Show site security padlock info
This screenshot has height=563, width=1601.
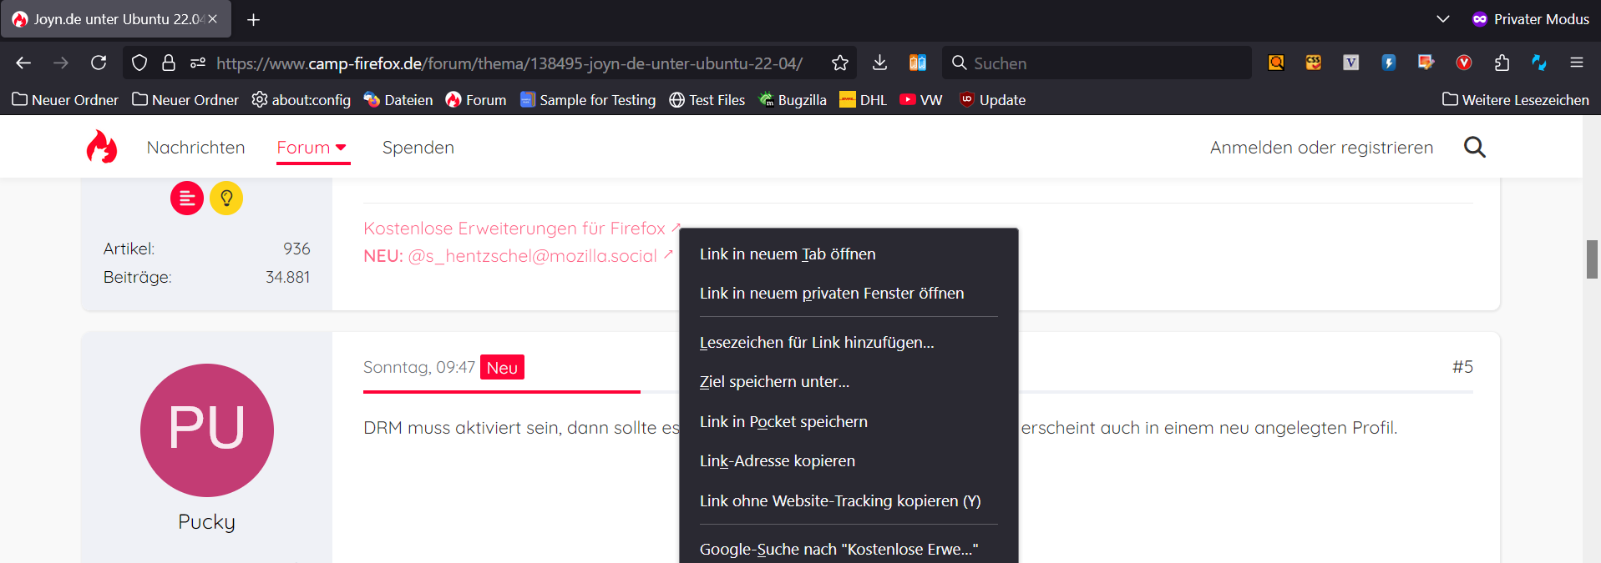[169, 63]
